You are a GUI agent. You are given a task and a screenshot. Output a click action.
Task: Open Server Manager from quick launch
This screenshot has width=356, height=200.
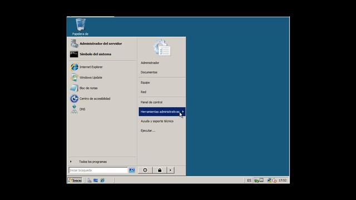[90, 181]
